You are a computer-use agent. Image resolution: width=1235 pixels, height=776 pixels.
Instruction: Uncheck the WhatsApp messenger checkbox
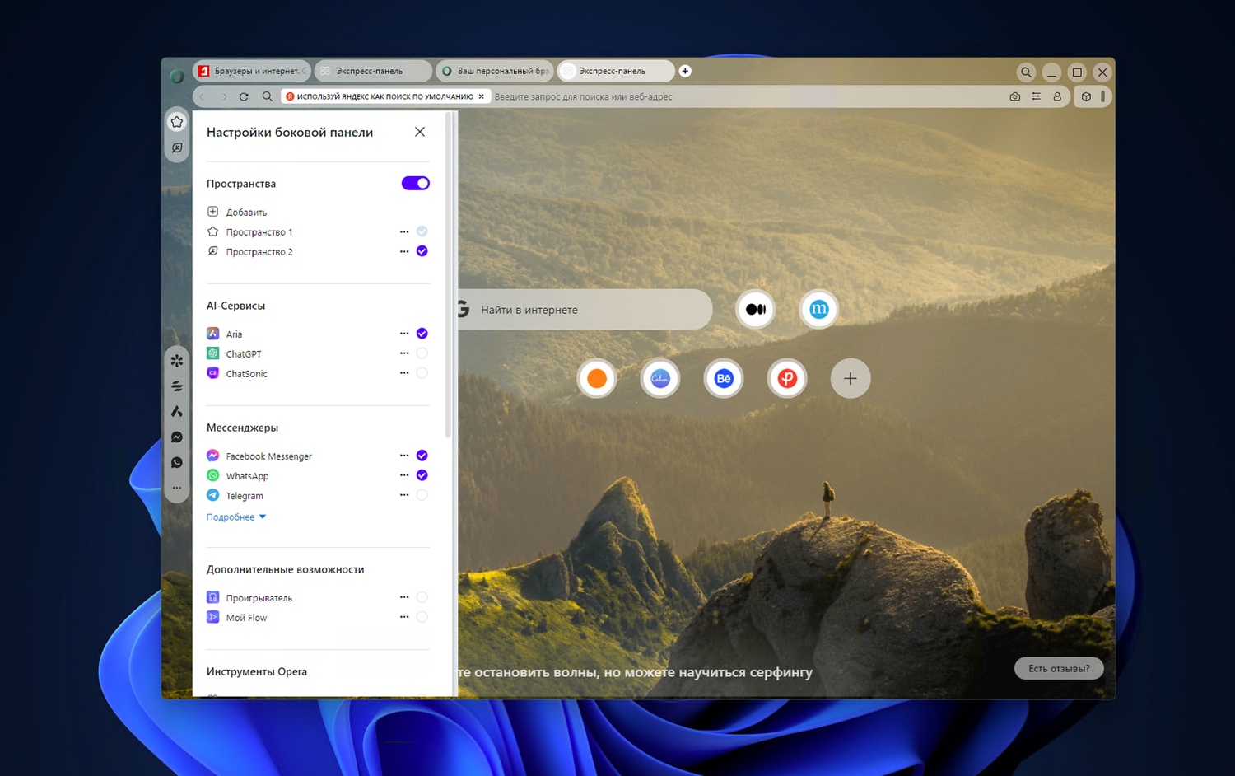(422, 475)
